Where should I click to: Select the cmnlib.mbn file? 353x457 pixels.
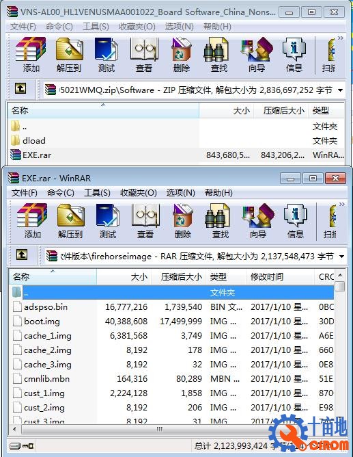[x=173, y=378]
